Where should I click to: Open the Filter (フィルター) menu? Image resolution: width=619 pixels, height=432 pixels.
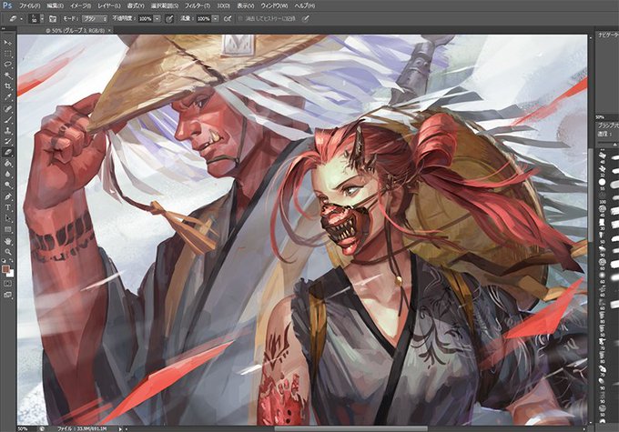198,6
